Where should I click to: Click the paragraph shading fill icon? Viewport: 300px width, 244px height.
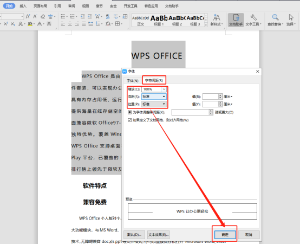108,24
